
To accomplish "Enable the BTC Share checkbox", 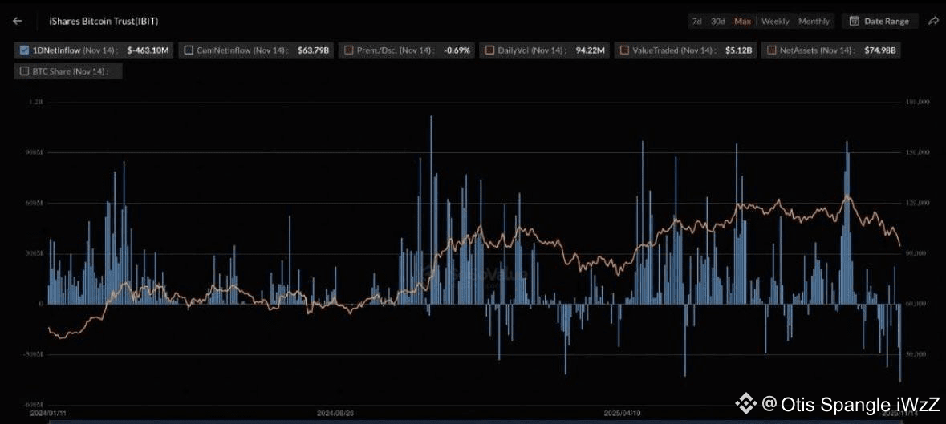I will [25, 71].
